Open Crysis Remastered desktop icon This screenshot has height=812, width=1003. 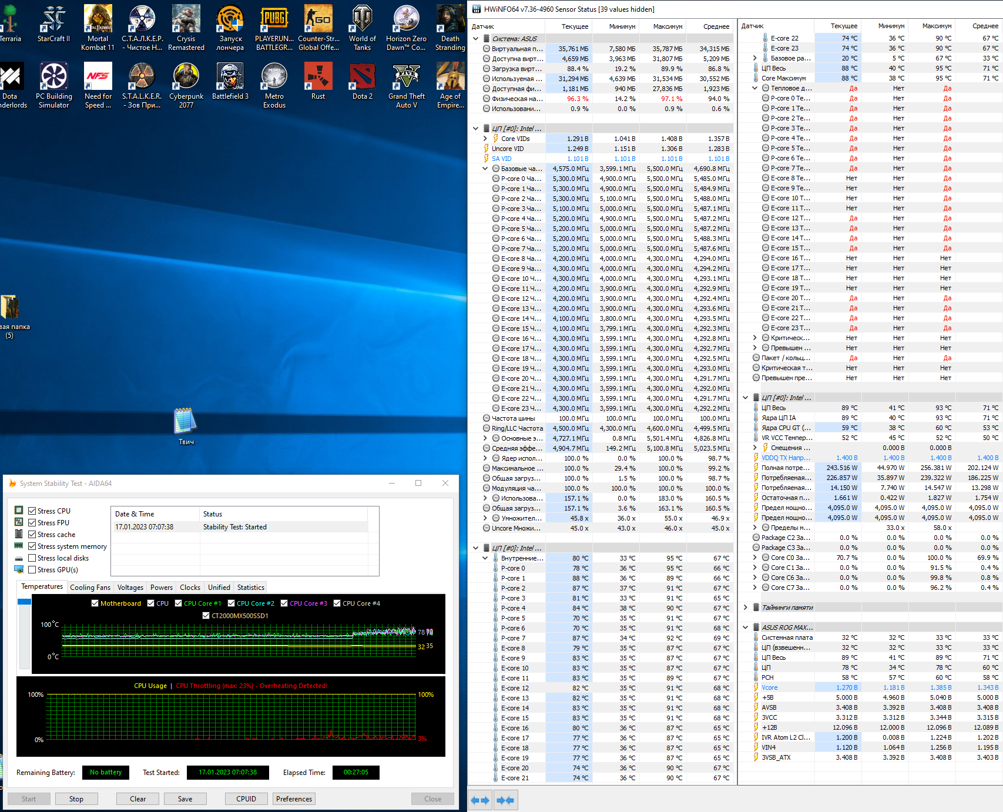[186, 28]
